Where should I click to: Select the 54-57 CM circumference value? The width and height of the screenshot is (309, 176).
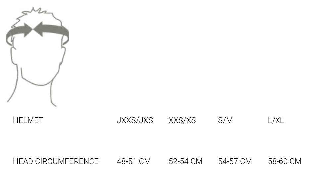click(235, 161)
